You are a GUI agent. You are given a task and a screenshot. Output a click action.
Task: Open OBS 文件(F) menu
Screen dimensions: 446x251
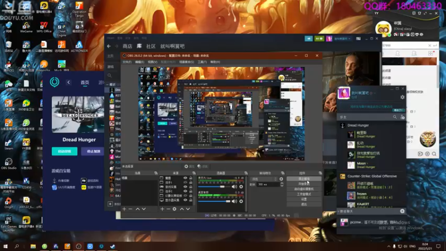coord(127,62)
